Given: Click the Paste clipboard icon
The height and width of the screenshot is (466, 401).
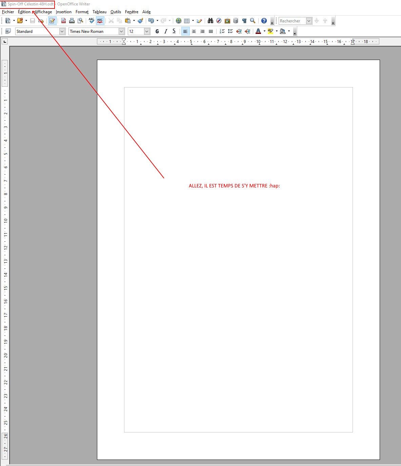Looking at the screenshot, I should [x=128, y=21].
